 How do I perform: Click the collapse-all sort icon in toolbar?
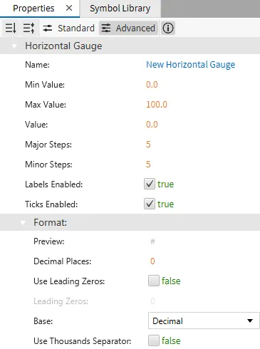(11, 28)
